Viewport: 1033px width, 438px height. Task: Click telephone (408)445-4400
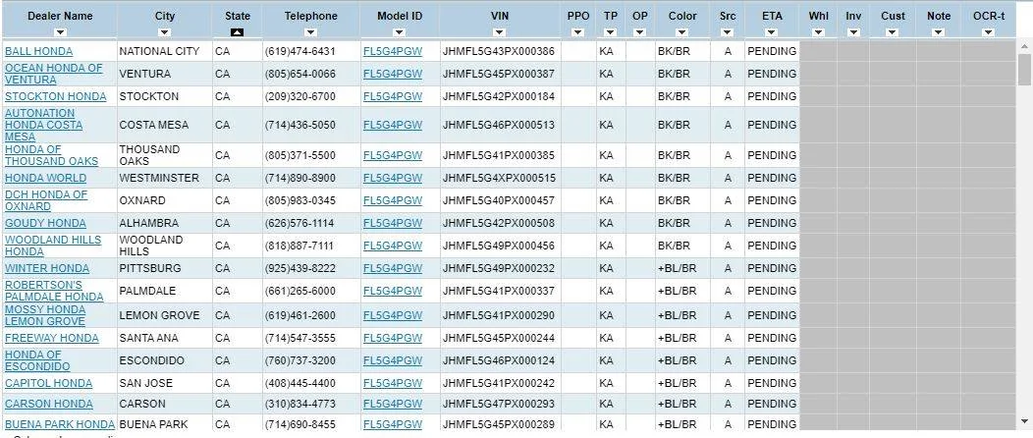click(x=300, y=383)
